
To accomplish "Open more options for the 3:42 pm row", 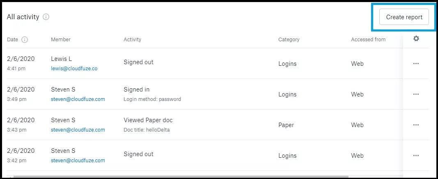I will click(416, 155).
